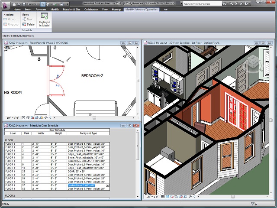The width and height of the screenshot is (277, 208).
Task: Toggle the ribbon minimize button next to tabs
Action: tap(166, 10)
